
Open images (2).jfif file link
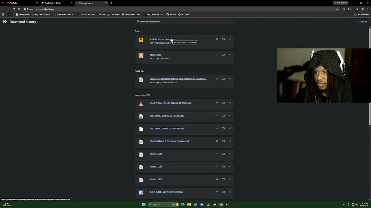pyautogui.click(x=156, y=166)
